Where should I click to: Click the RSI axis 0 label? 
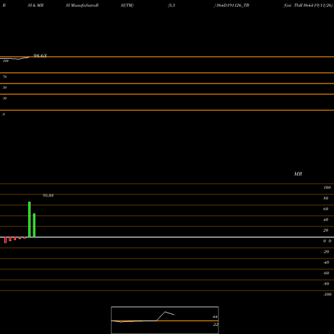3,114
